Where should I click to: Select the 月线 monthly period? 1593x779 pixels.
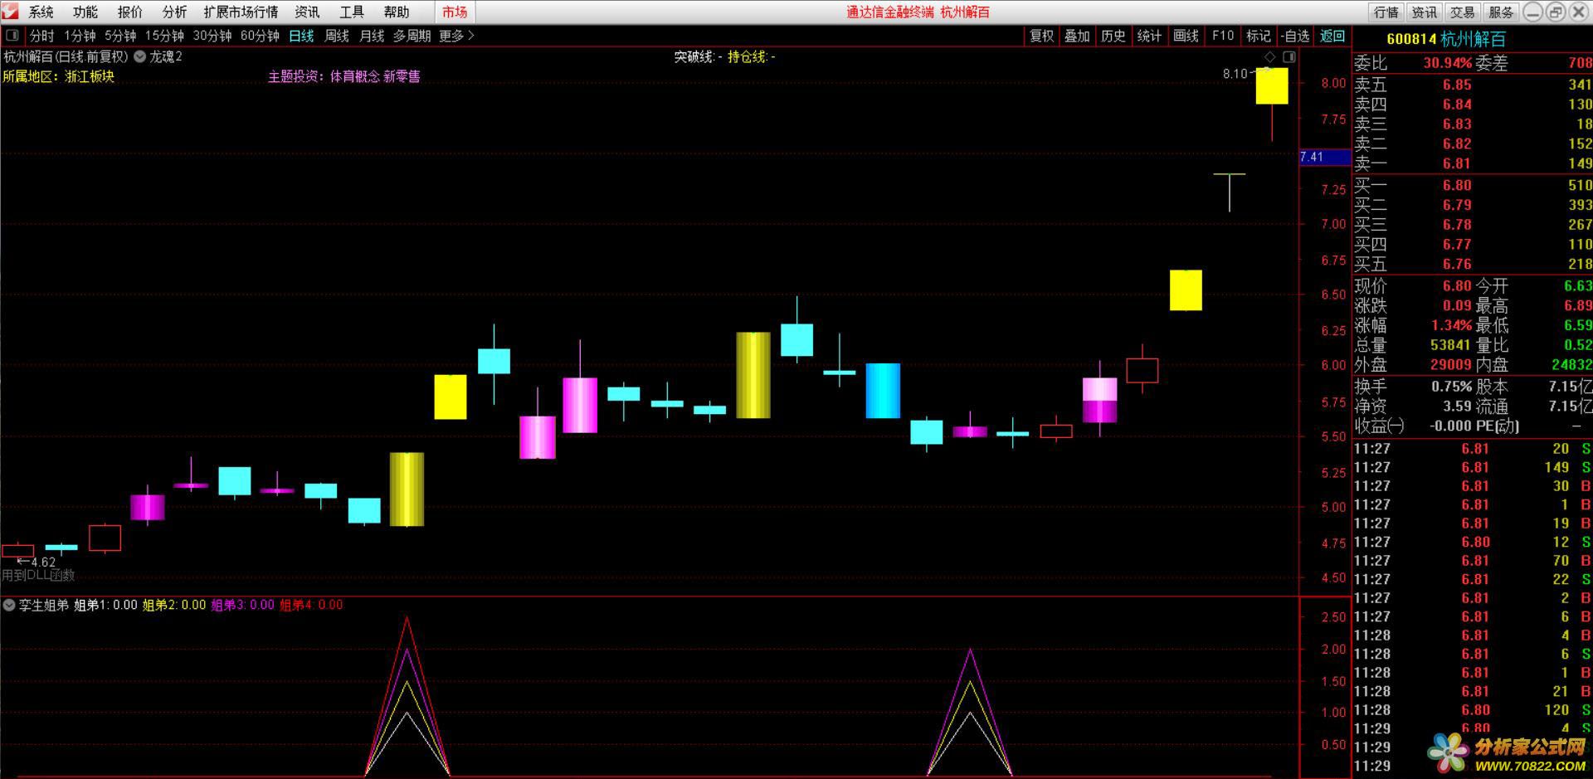click(372, 36)
